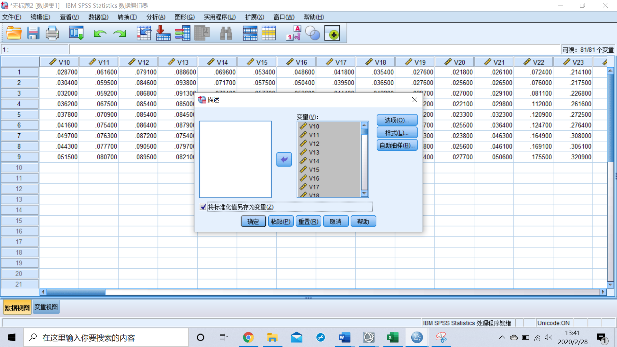Click the move variable arrow button in dialog

[x=284, y=159]
